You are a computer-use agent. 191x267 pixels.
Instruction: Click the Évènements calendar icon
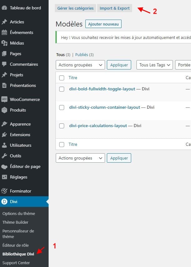pos(4,32)
